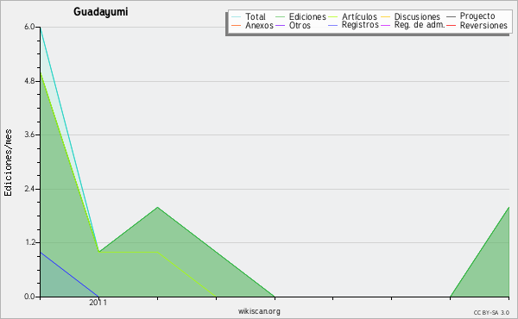Click the y-axis label 3.6

click(x=29, y=134)
